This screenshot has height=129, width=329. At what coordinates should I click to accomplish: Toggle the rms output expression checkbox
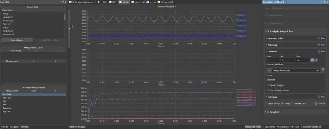point(269,71)
